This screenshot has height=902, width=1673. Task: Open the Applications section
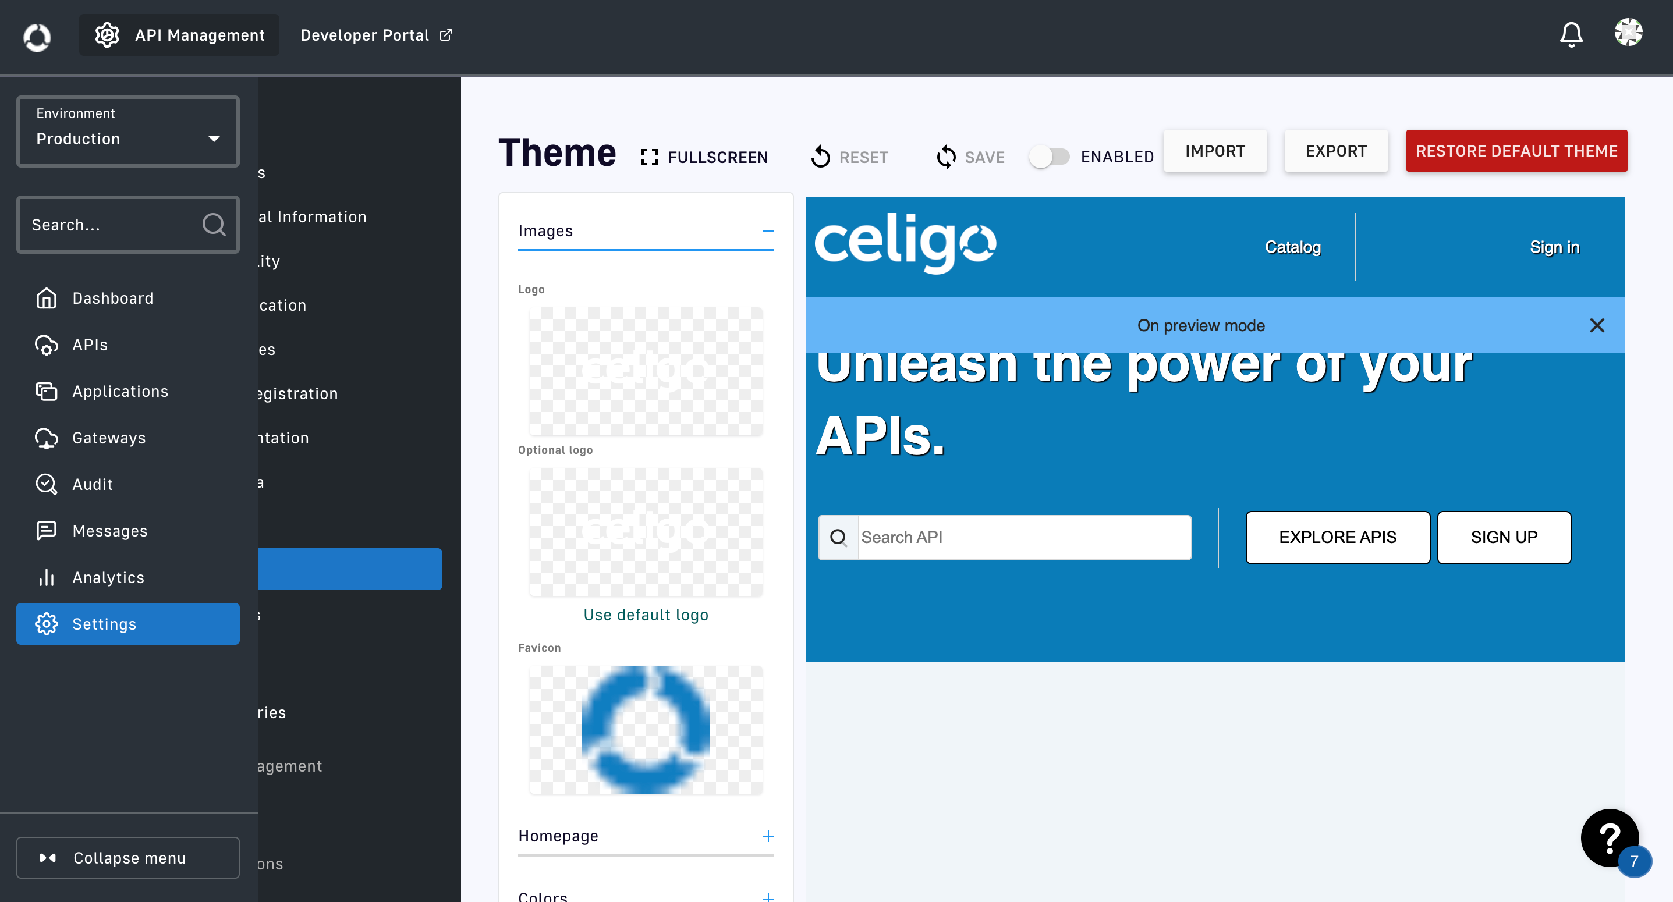click(119, 391)
